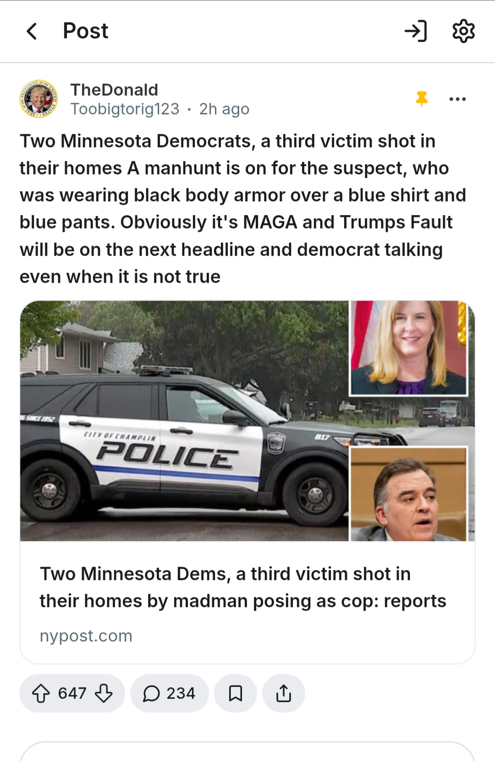Tap the post title text
The height and width of the screenshot is (761, 495).
pyautogui.click(x=243, y=208)
